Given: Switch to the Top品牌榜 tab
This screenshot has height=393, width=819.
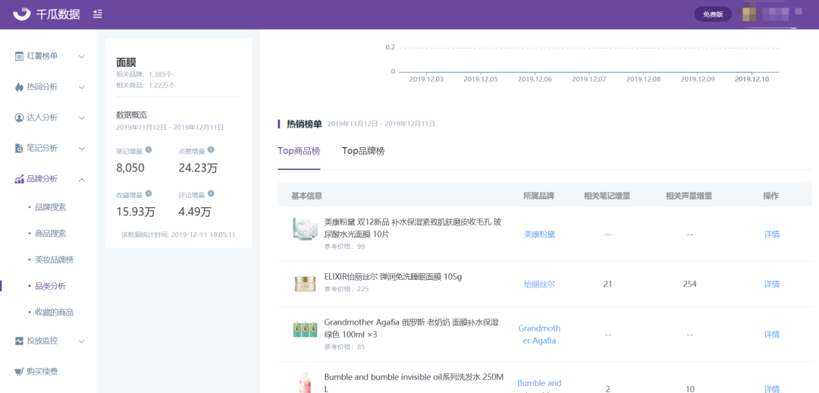Looking at the screenshot, I should [363, 151].
